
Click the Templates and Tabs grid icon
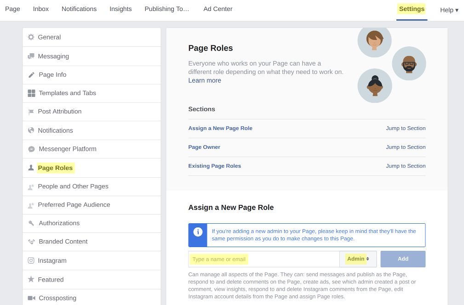point(31,93)
